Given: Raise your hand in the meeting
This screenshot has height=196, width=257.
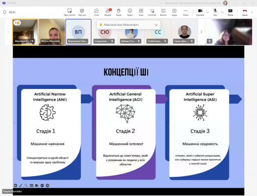Looking at the screenshot, I should tap(118, 12).
